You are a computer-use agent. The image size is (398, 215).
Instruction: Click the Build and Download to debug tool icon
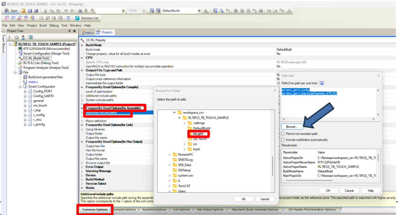click(x=215, y=11)
